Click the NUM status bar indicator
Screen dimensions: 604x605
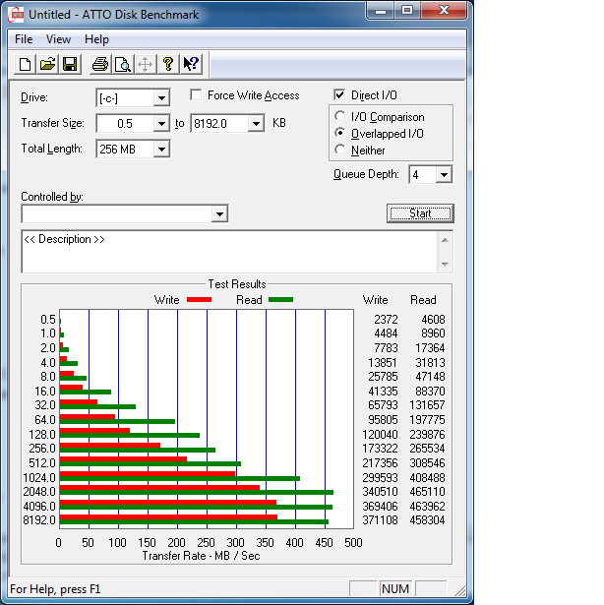tap(395, 589)
